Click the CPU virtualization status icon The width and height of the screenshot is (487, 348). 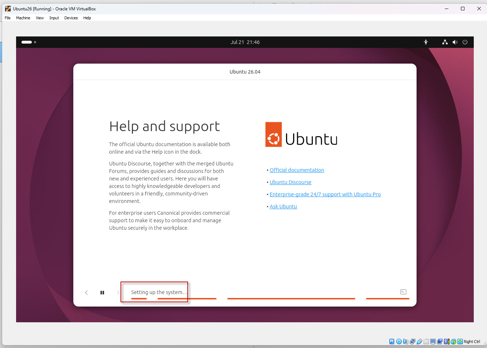[x=447, y=342]
